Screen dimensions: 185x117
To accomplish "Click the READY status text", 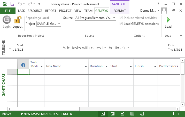I will 7,114.
